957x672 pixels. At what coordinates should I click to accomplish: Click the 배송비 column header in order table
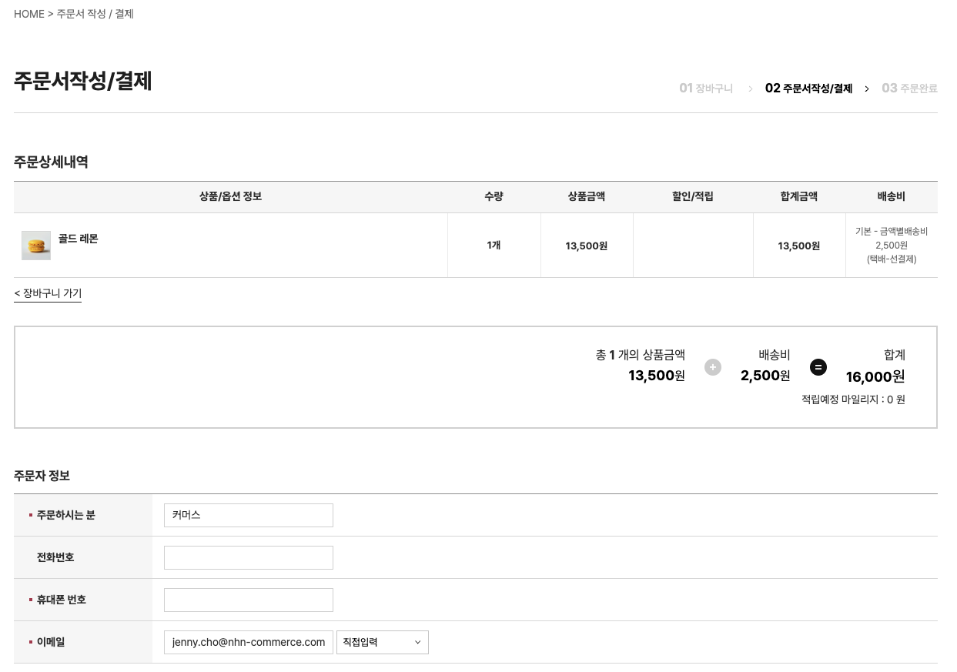(891, 196)
